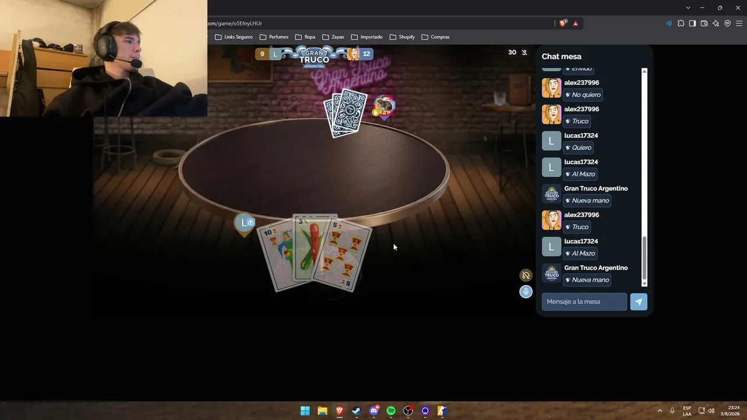Image resolution: width=747 pixels, height=420 pixels.
Task: Click alex237996's 'No quiero' chat message
Action: (583, 95)
